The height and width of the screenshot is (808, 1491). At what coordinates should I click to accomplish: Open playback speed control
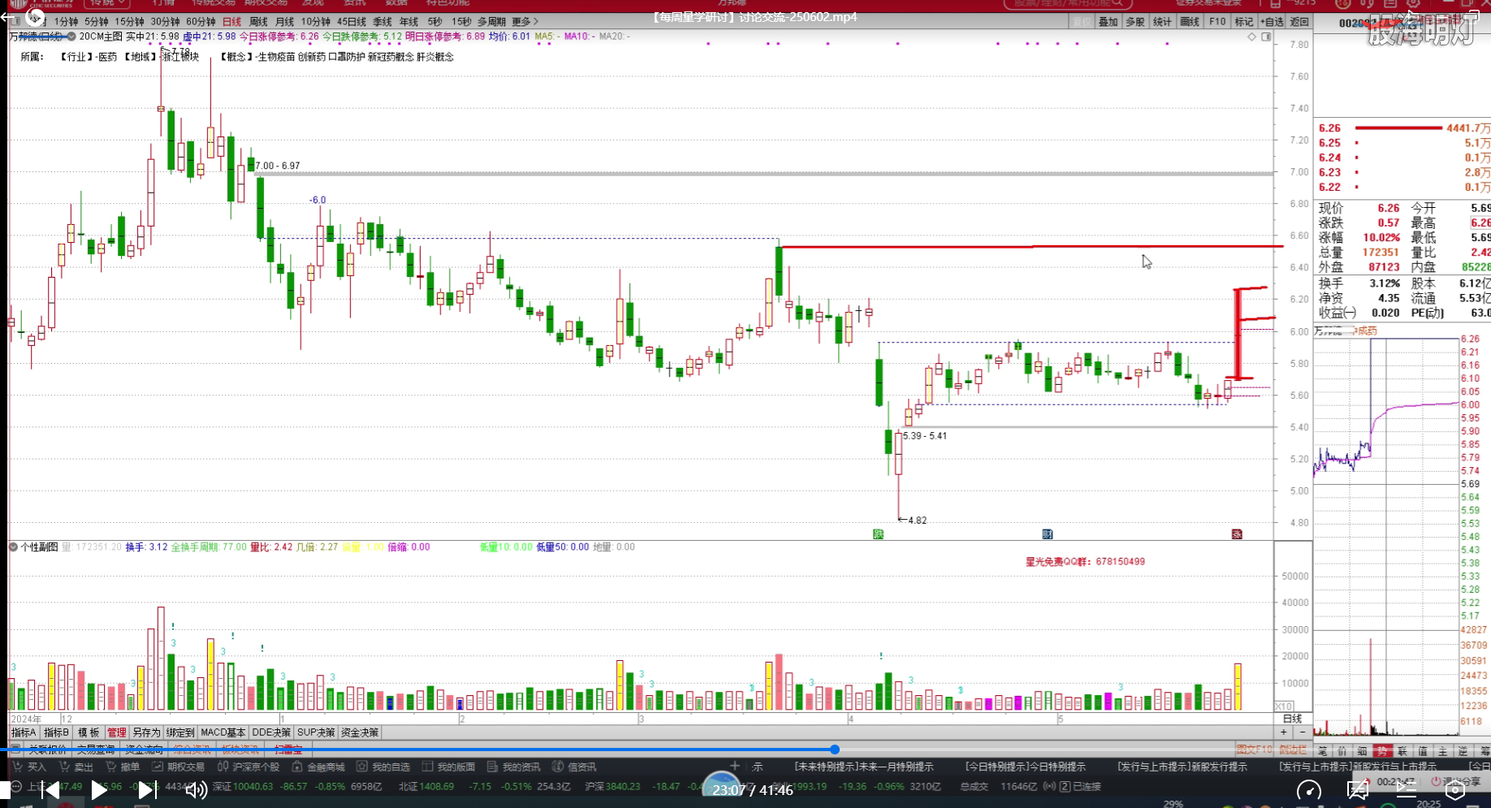(x=1308, y=790)
